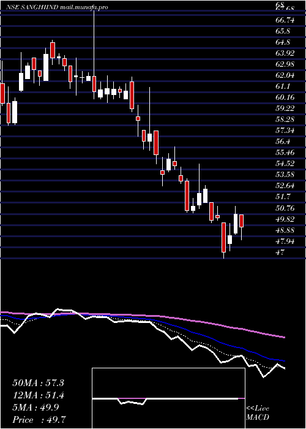Click the 55.46 price axis label
This screenshot has width=306, height=429.
pyautogui.click(x=285, y=153)
